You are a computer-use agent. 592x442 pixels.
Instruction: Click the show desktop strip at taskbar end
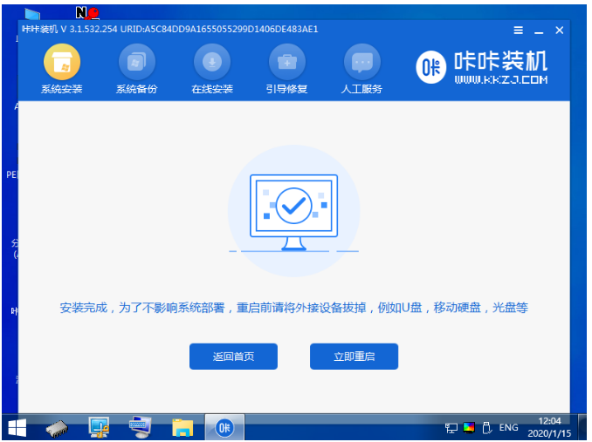click(582, 427)
